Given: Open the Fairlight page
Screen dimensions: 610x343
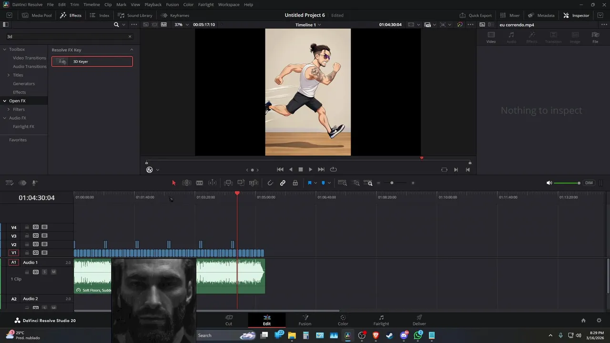Looking at the screenshot, I should tap(381, 320).
